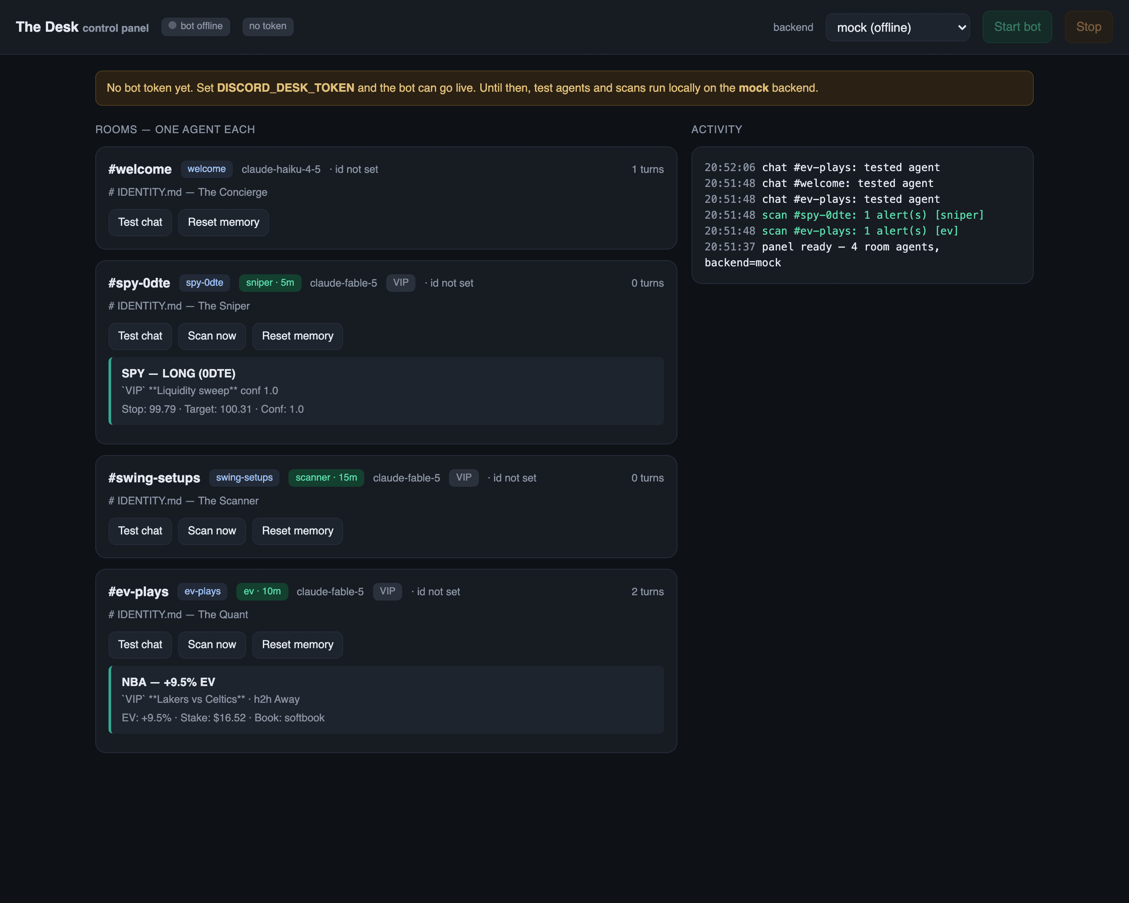This screenshot has width=1129, height=903.
Task: Click the green sniper · 5m badge
Action: coord(270,283)
